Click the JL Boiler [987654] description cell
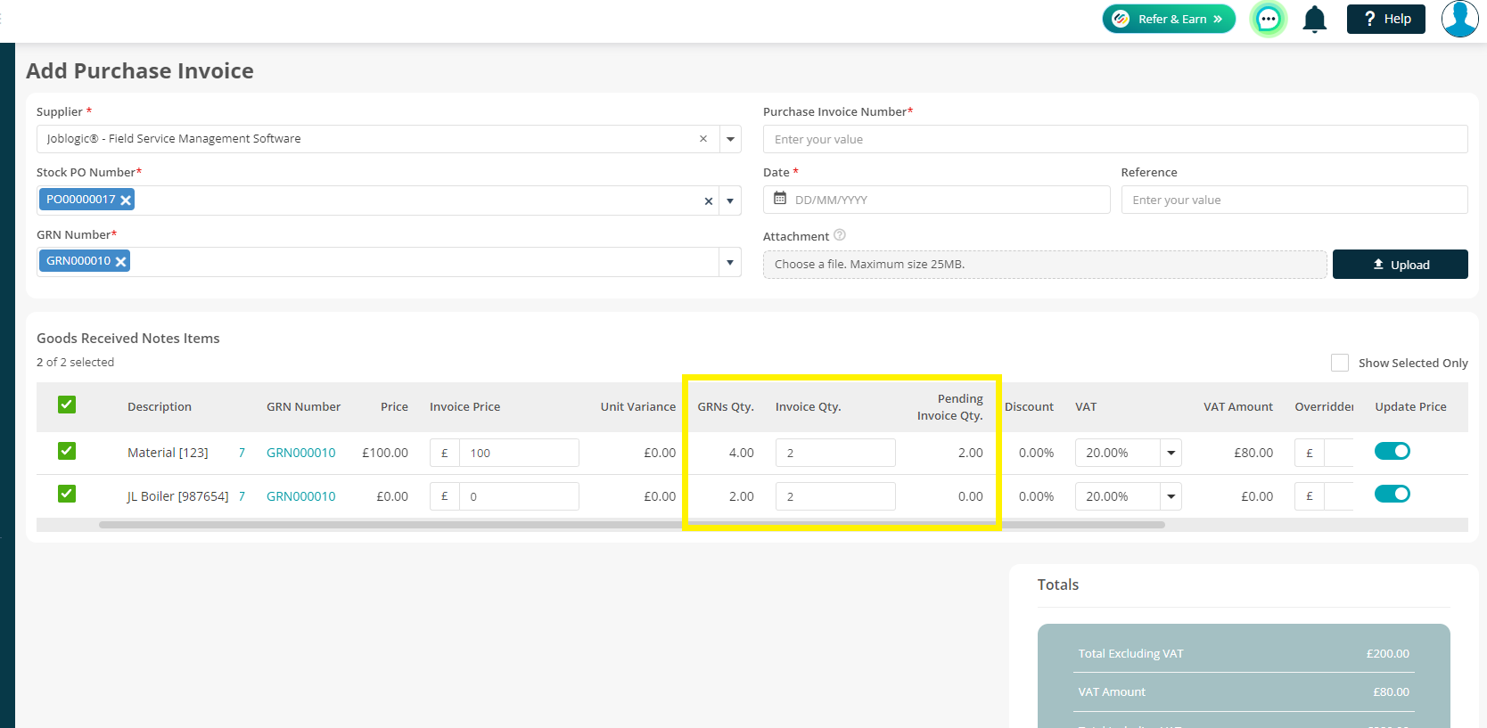This screenshot has width=1487, height=728. (x=177, y=496)
